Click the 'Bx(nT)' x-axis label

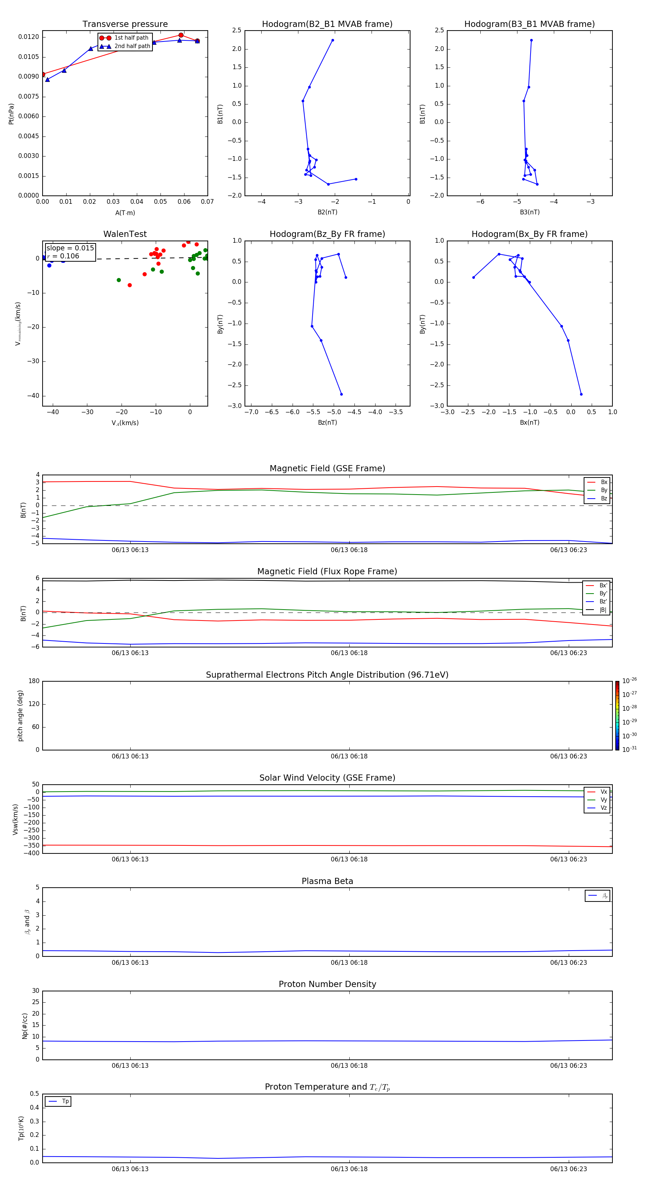point(529,423)
